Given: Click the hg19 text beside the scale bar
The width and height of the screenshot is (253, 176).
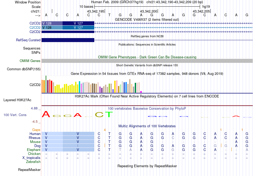Looking at the screenshot, I should tap(206, 7).
